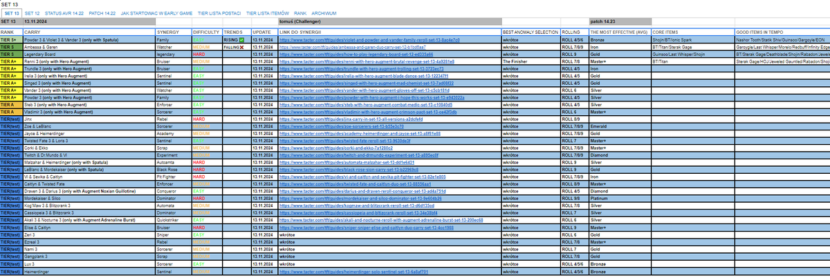Open the TIER LISTA POSTACI tab

(x=220, y=13)
